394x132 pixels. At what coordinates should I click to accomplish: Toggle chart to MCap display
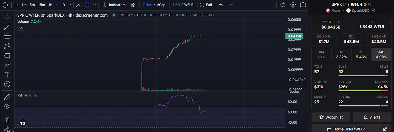160,5
